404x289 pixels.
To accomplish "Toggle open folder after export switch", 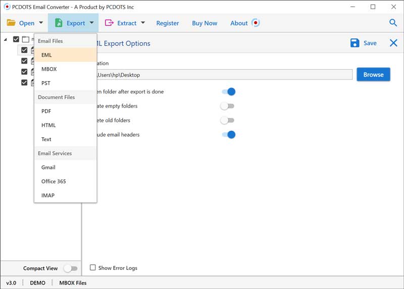I will (x=228, y=92).
